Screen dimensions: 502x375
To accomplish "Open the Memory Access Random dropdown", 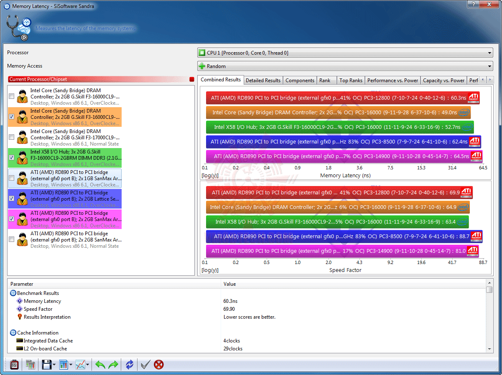I will click(345, 66).
